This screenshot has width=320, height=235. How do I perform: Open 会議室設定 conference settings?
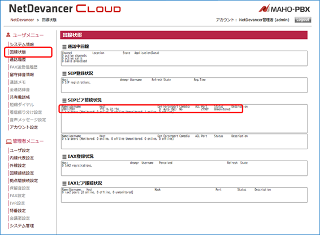(x=20, y=218)
